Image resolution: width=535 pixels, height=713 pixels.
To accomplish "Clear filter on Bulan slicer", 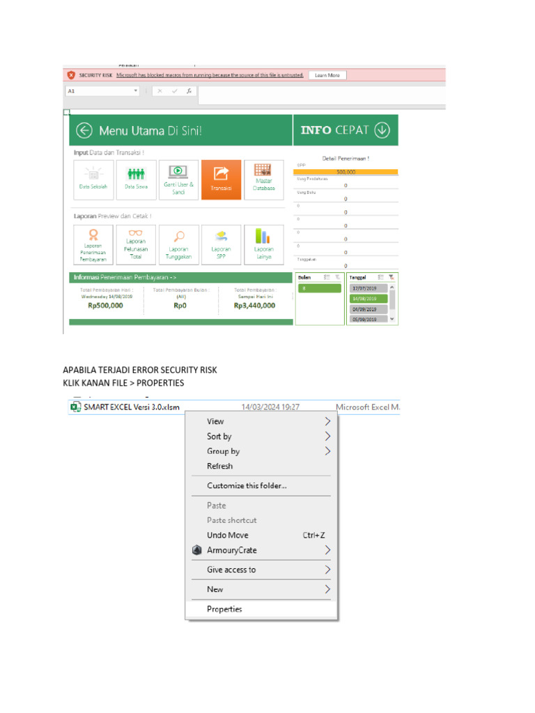I will tap(338, 277).
